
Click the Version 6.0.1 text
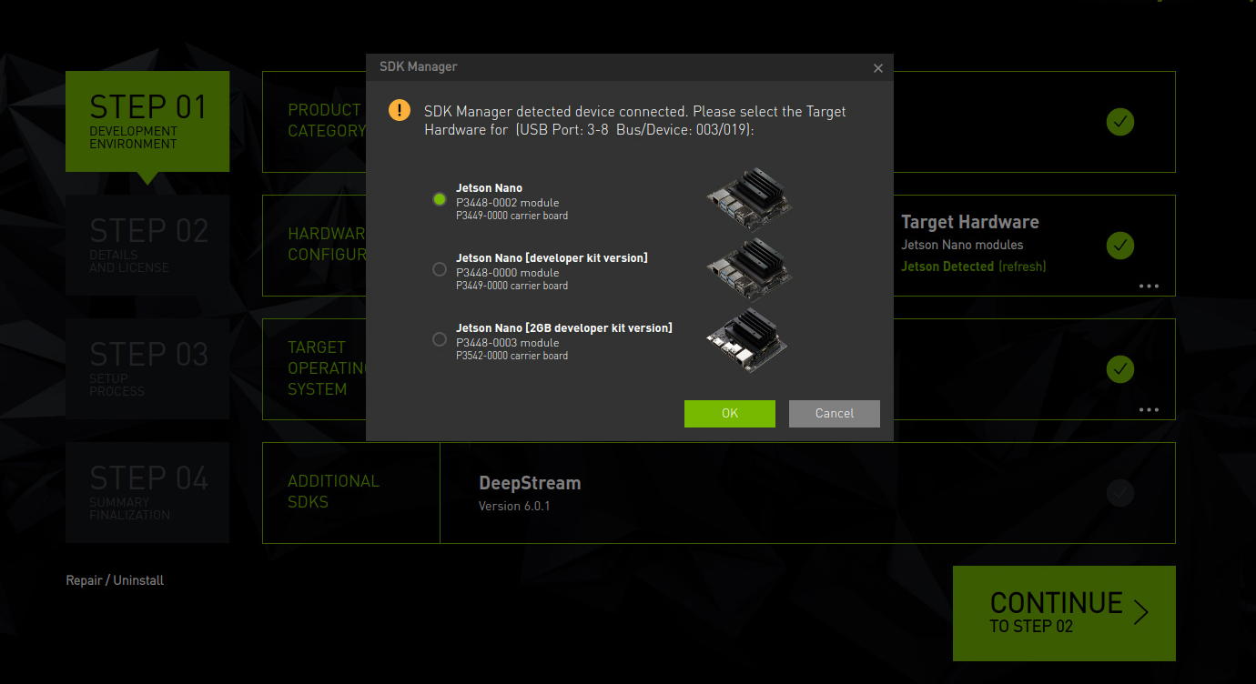[x=514, y=506]
